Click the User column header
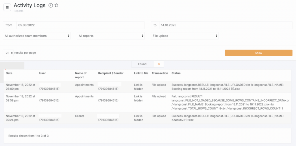296x146 pixels. (42, 73)
